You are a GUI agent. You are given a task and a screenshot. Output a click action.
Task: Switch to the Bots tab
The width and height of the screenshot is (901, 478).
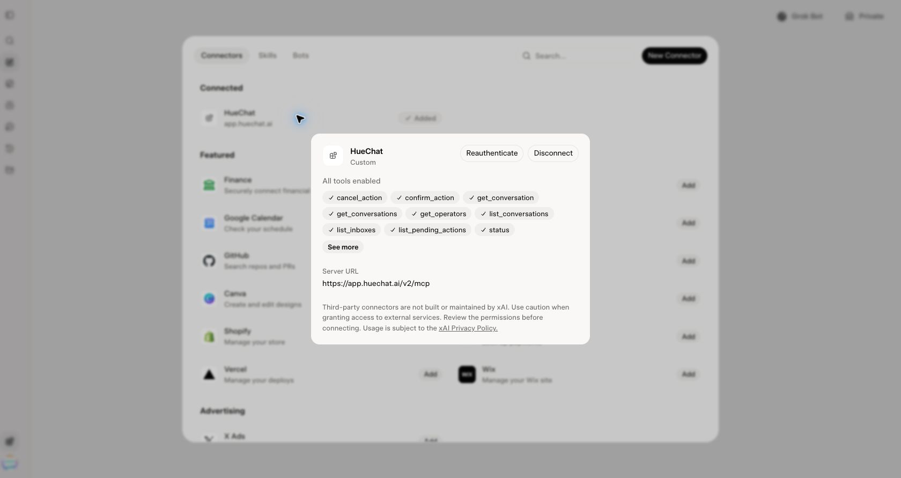(301, 56)
